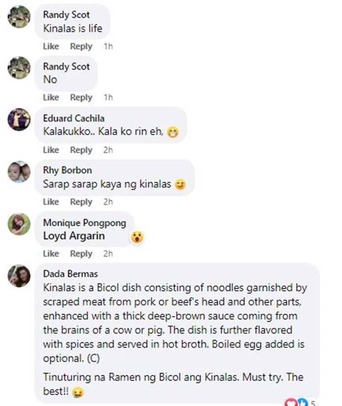Like Randy Scot's "No" comment
Screen dimensions: 342x406
pyautogui.click(x=51, y=97)
